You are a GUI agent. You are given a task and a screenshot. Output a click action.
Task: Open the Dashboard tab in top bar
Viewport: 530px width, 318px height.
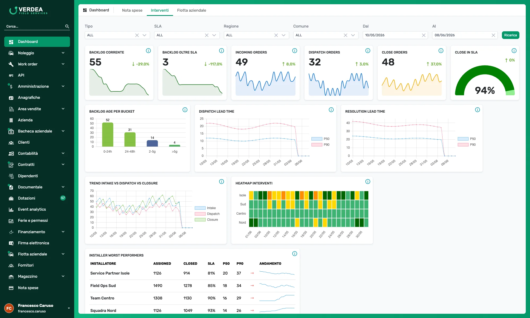pos(96,10)
